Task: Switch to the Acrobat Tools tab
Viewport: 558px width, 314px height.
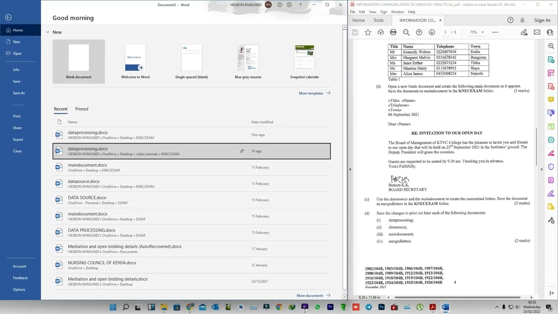Action: point(378,20)
